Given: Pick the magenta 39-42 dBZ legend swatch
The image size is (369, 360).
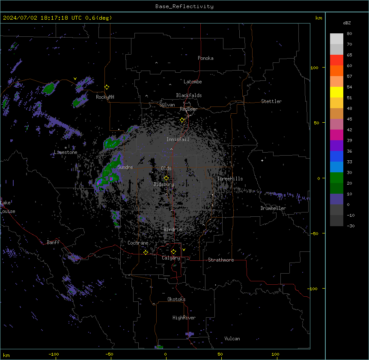Looking at the screenshot, I should 336,135.
